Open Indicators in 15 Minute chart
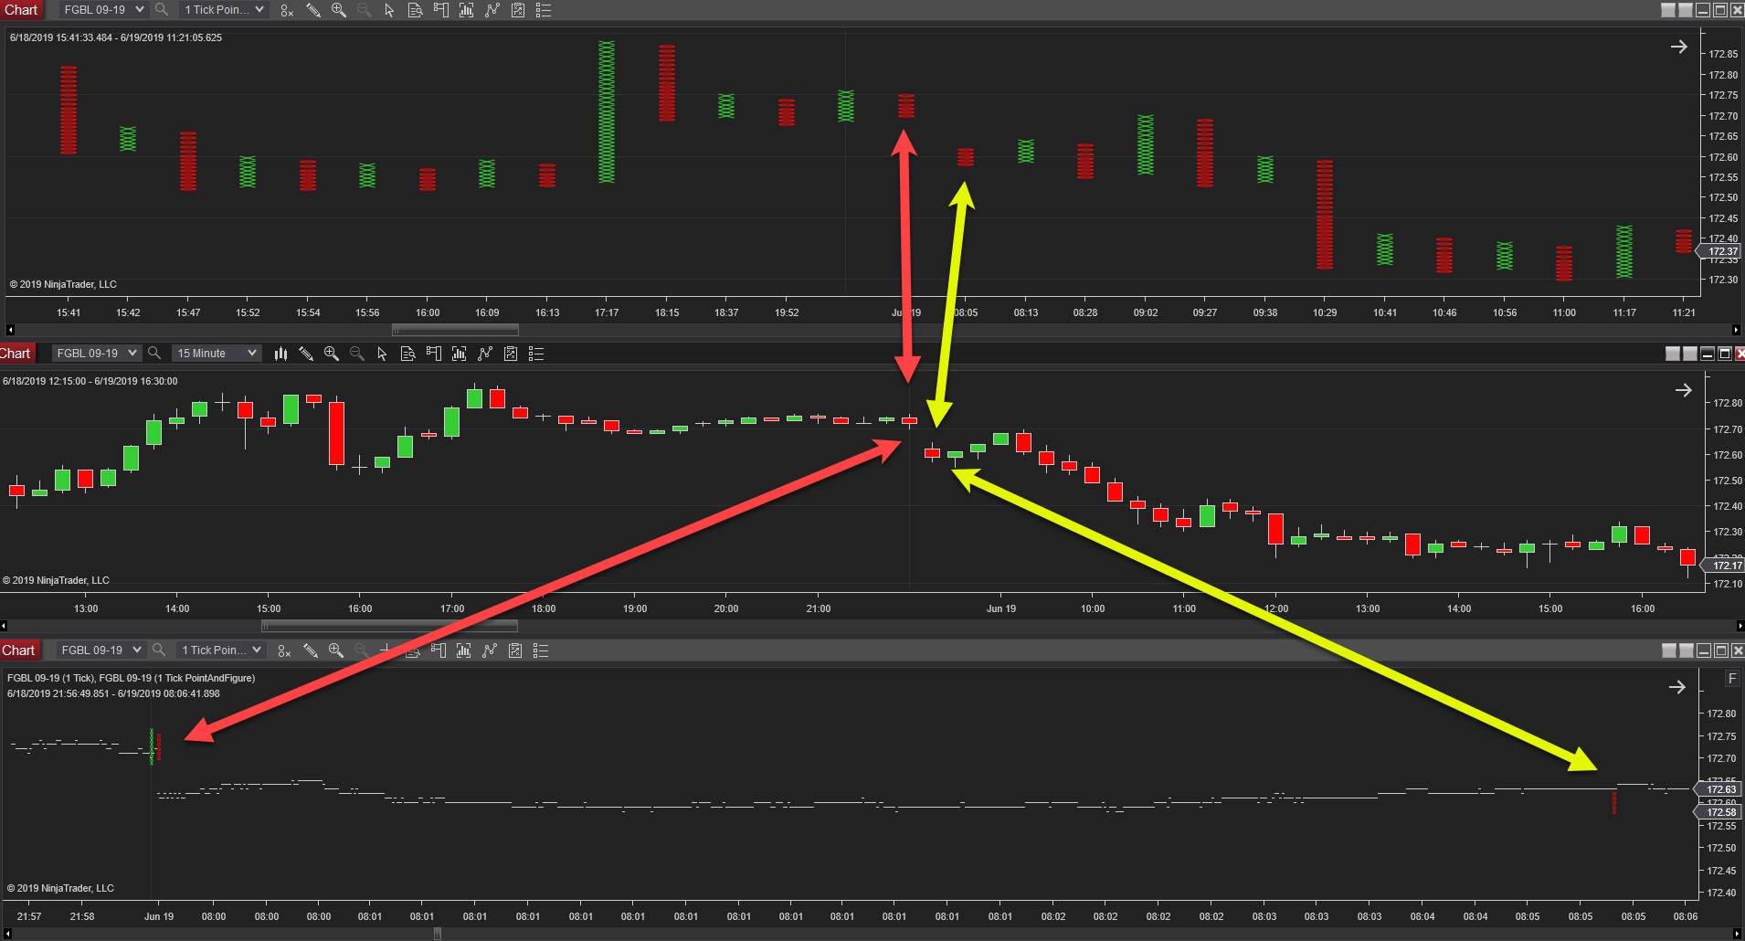The width and height of the screenshot is (1745, 941). [x=485, y=354]
